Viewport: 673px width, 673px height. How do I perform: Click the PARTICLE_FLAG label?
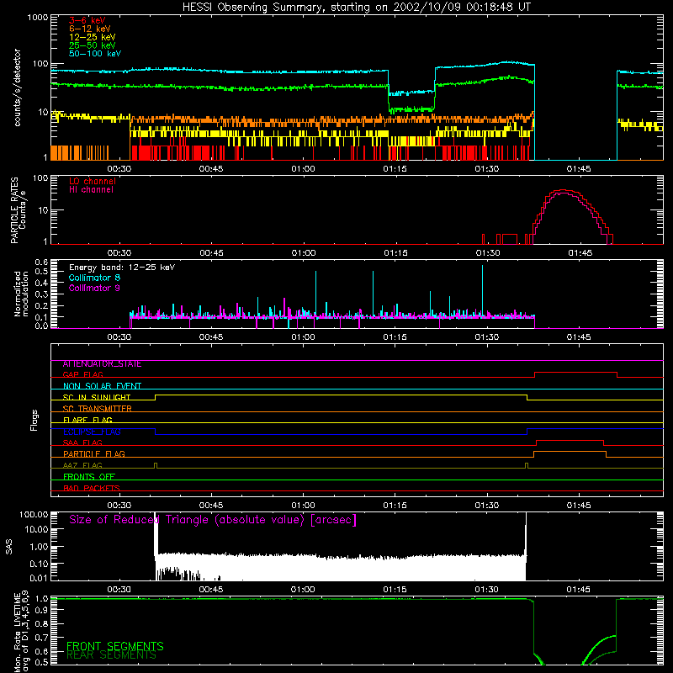pos(94,454)
